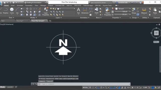Select the Circle draw tool
The width and height of the screenshot is (161, 90).
coord(12,11)
